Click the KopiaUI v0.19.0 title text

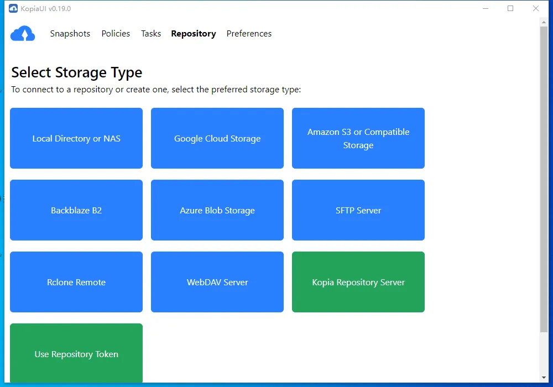(45, 8)
